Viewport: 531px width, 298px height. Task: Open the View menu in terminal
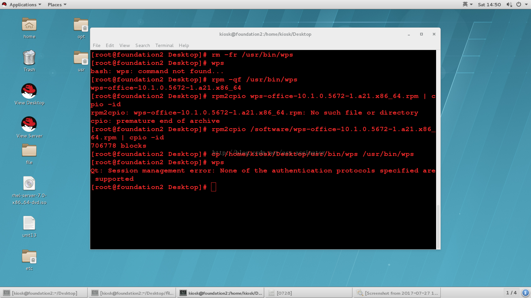click(124, 45)
